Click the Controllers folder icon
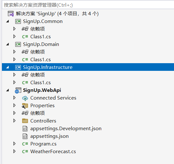The image size is (174, 164). [25, 121]
